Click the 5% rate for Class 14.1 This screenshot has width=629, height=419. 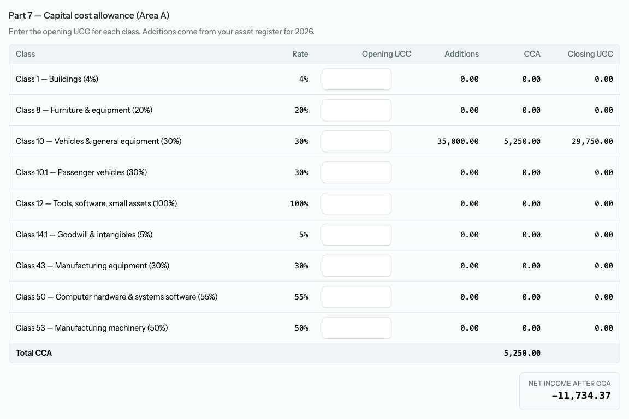coord(304,235)
